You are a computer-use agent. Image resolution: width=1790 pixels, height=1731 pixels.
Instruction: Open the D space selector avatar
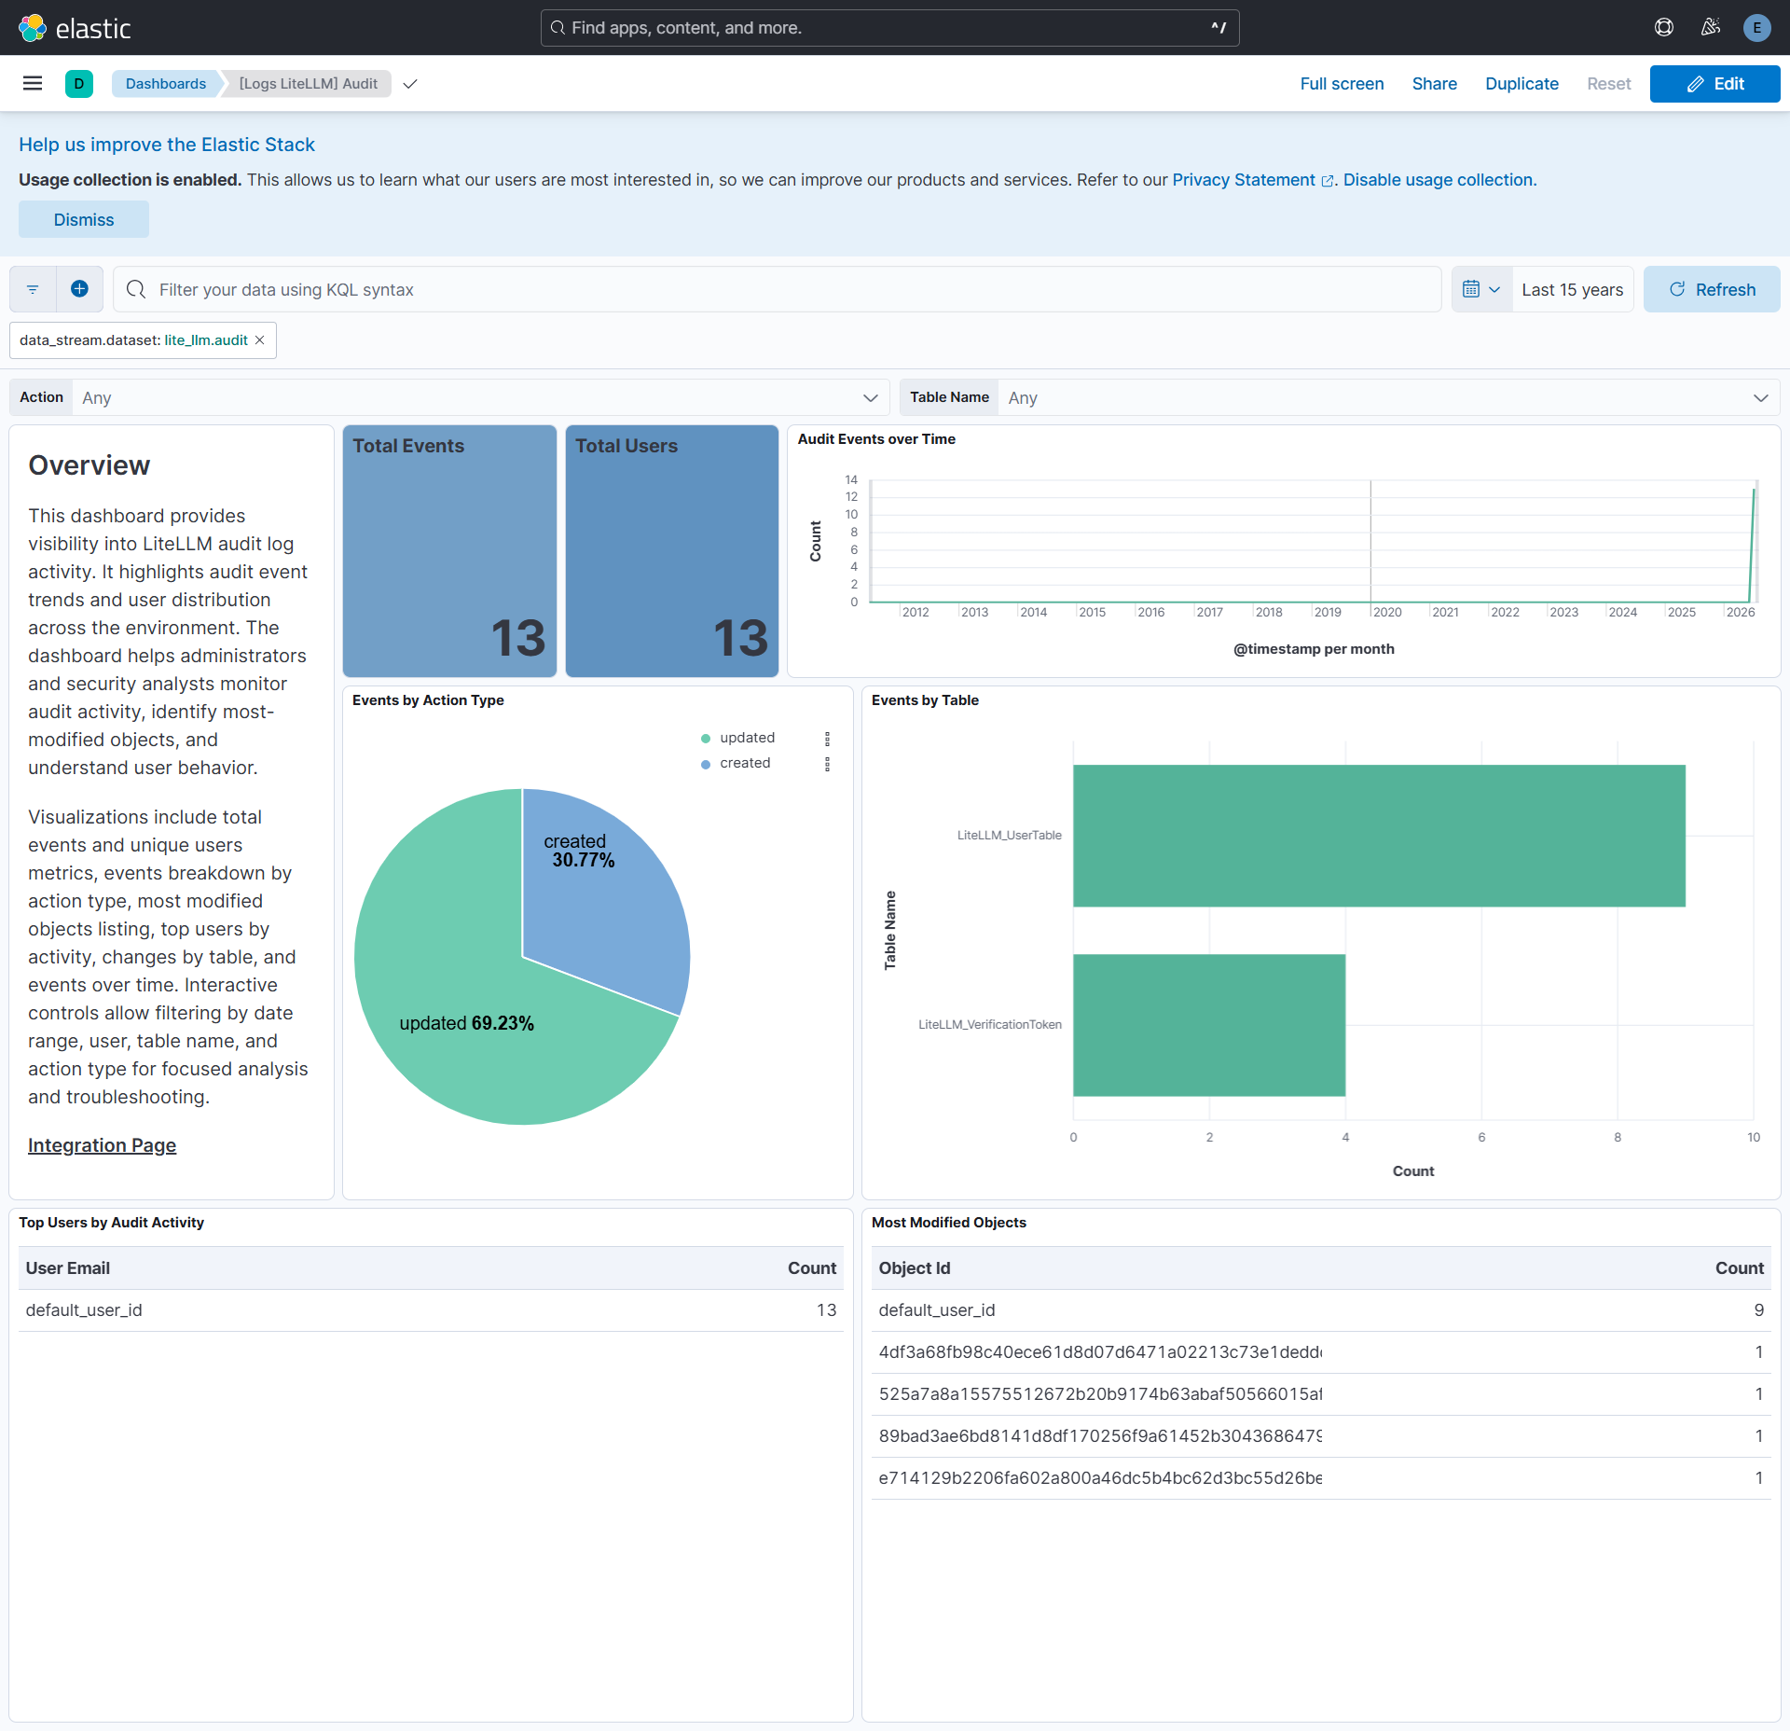79,84
